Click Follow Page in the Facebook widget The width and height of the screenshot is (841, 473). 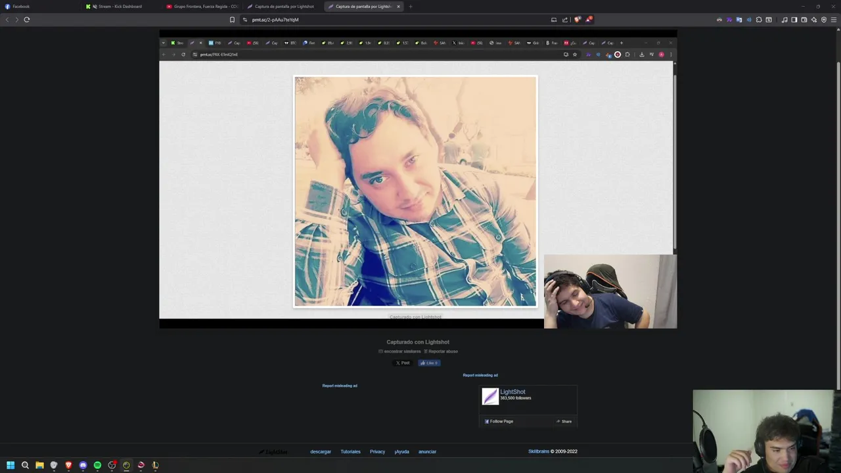(x=499, y=421)
